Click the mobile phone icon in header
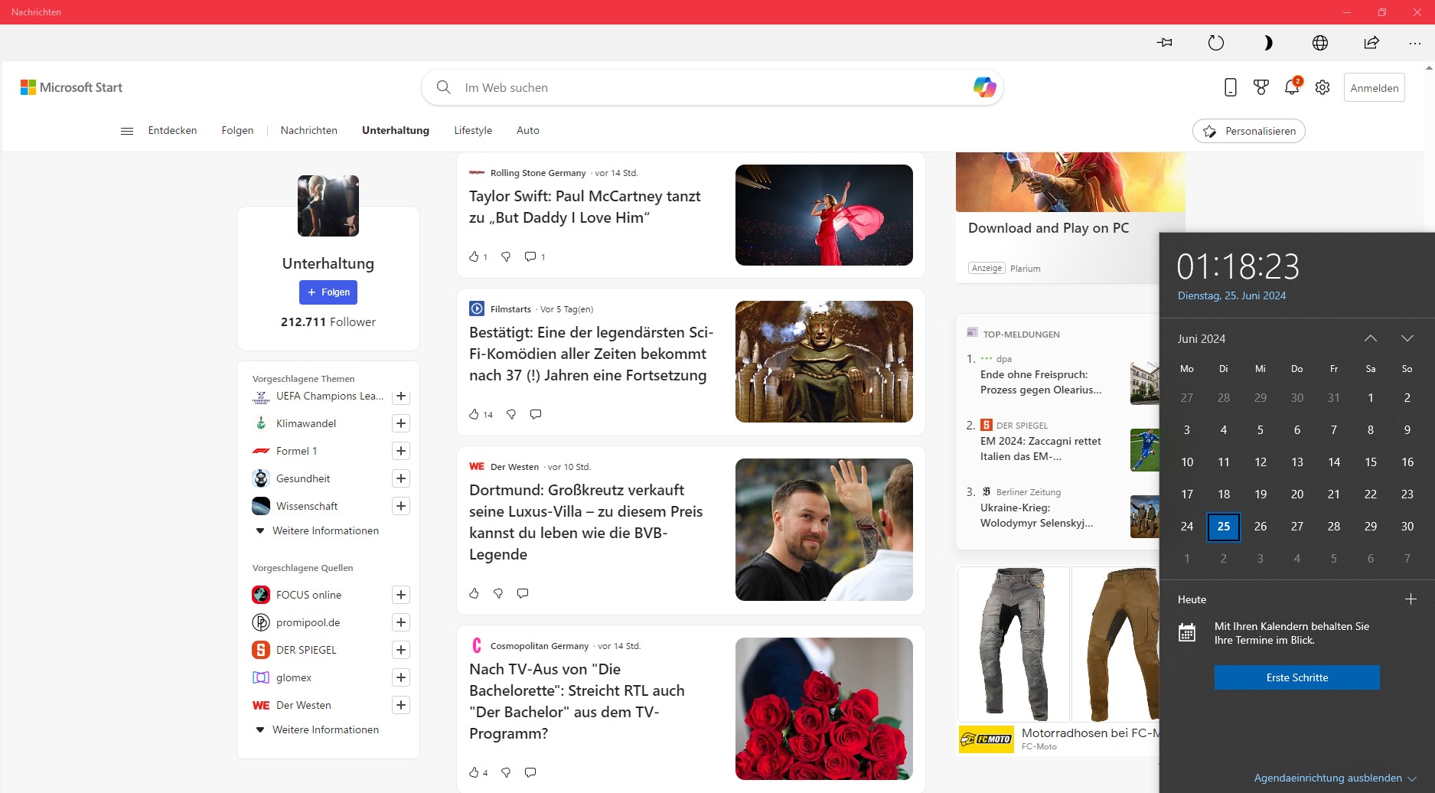Screen dimensions: 1435x793 coord(1231,87)
